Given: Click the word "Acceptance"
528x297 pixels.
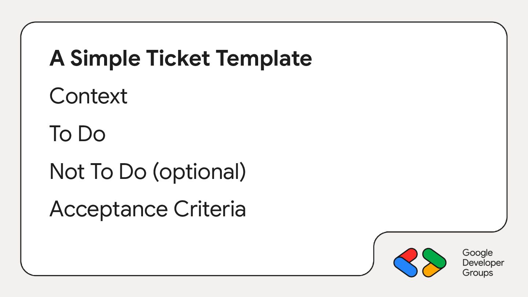Looking at the screenshot, I should (x=109, y=209).
